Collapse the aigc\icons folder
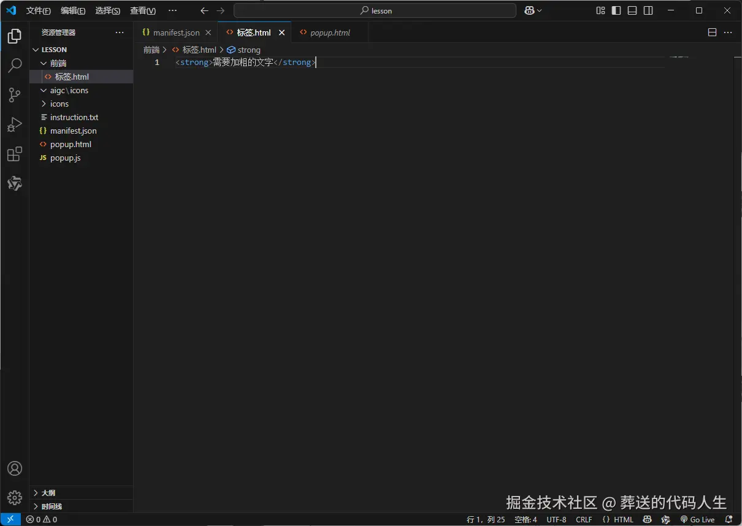742x526 pixels. [x=44, y=90]
